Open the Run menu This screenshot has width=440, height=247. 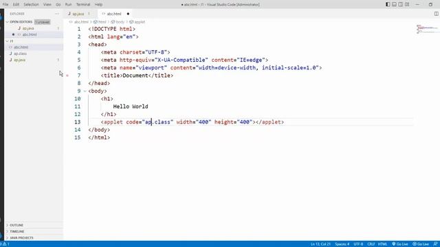click(x=68, y=5)
